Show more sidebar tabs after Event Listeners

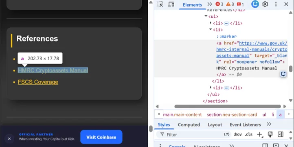pos(269,124)
